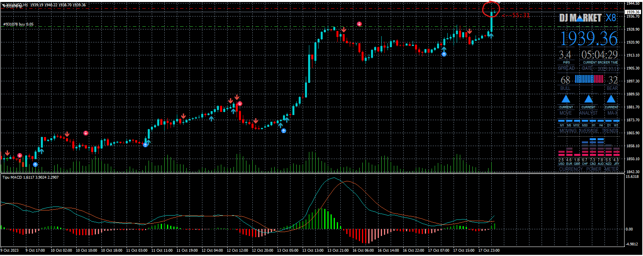Click the AUD currency power bar
643x256 pixels.
point(601,147)
